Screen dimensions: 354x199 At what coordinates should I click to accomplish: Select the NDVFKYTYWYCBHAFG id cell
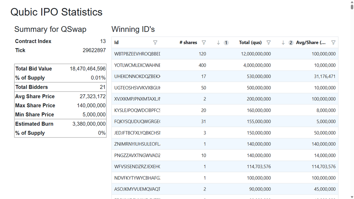point(137,178)
